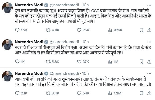Open Narendra Modi's name on first tweet

point(29,5)
